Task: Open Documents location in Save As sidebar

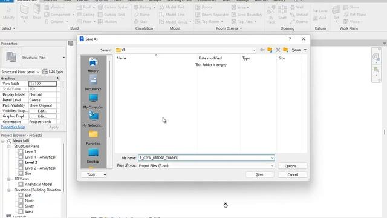Action: 93,84
